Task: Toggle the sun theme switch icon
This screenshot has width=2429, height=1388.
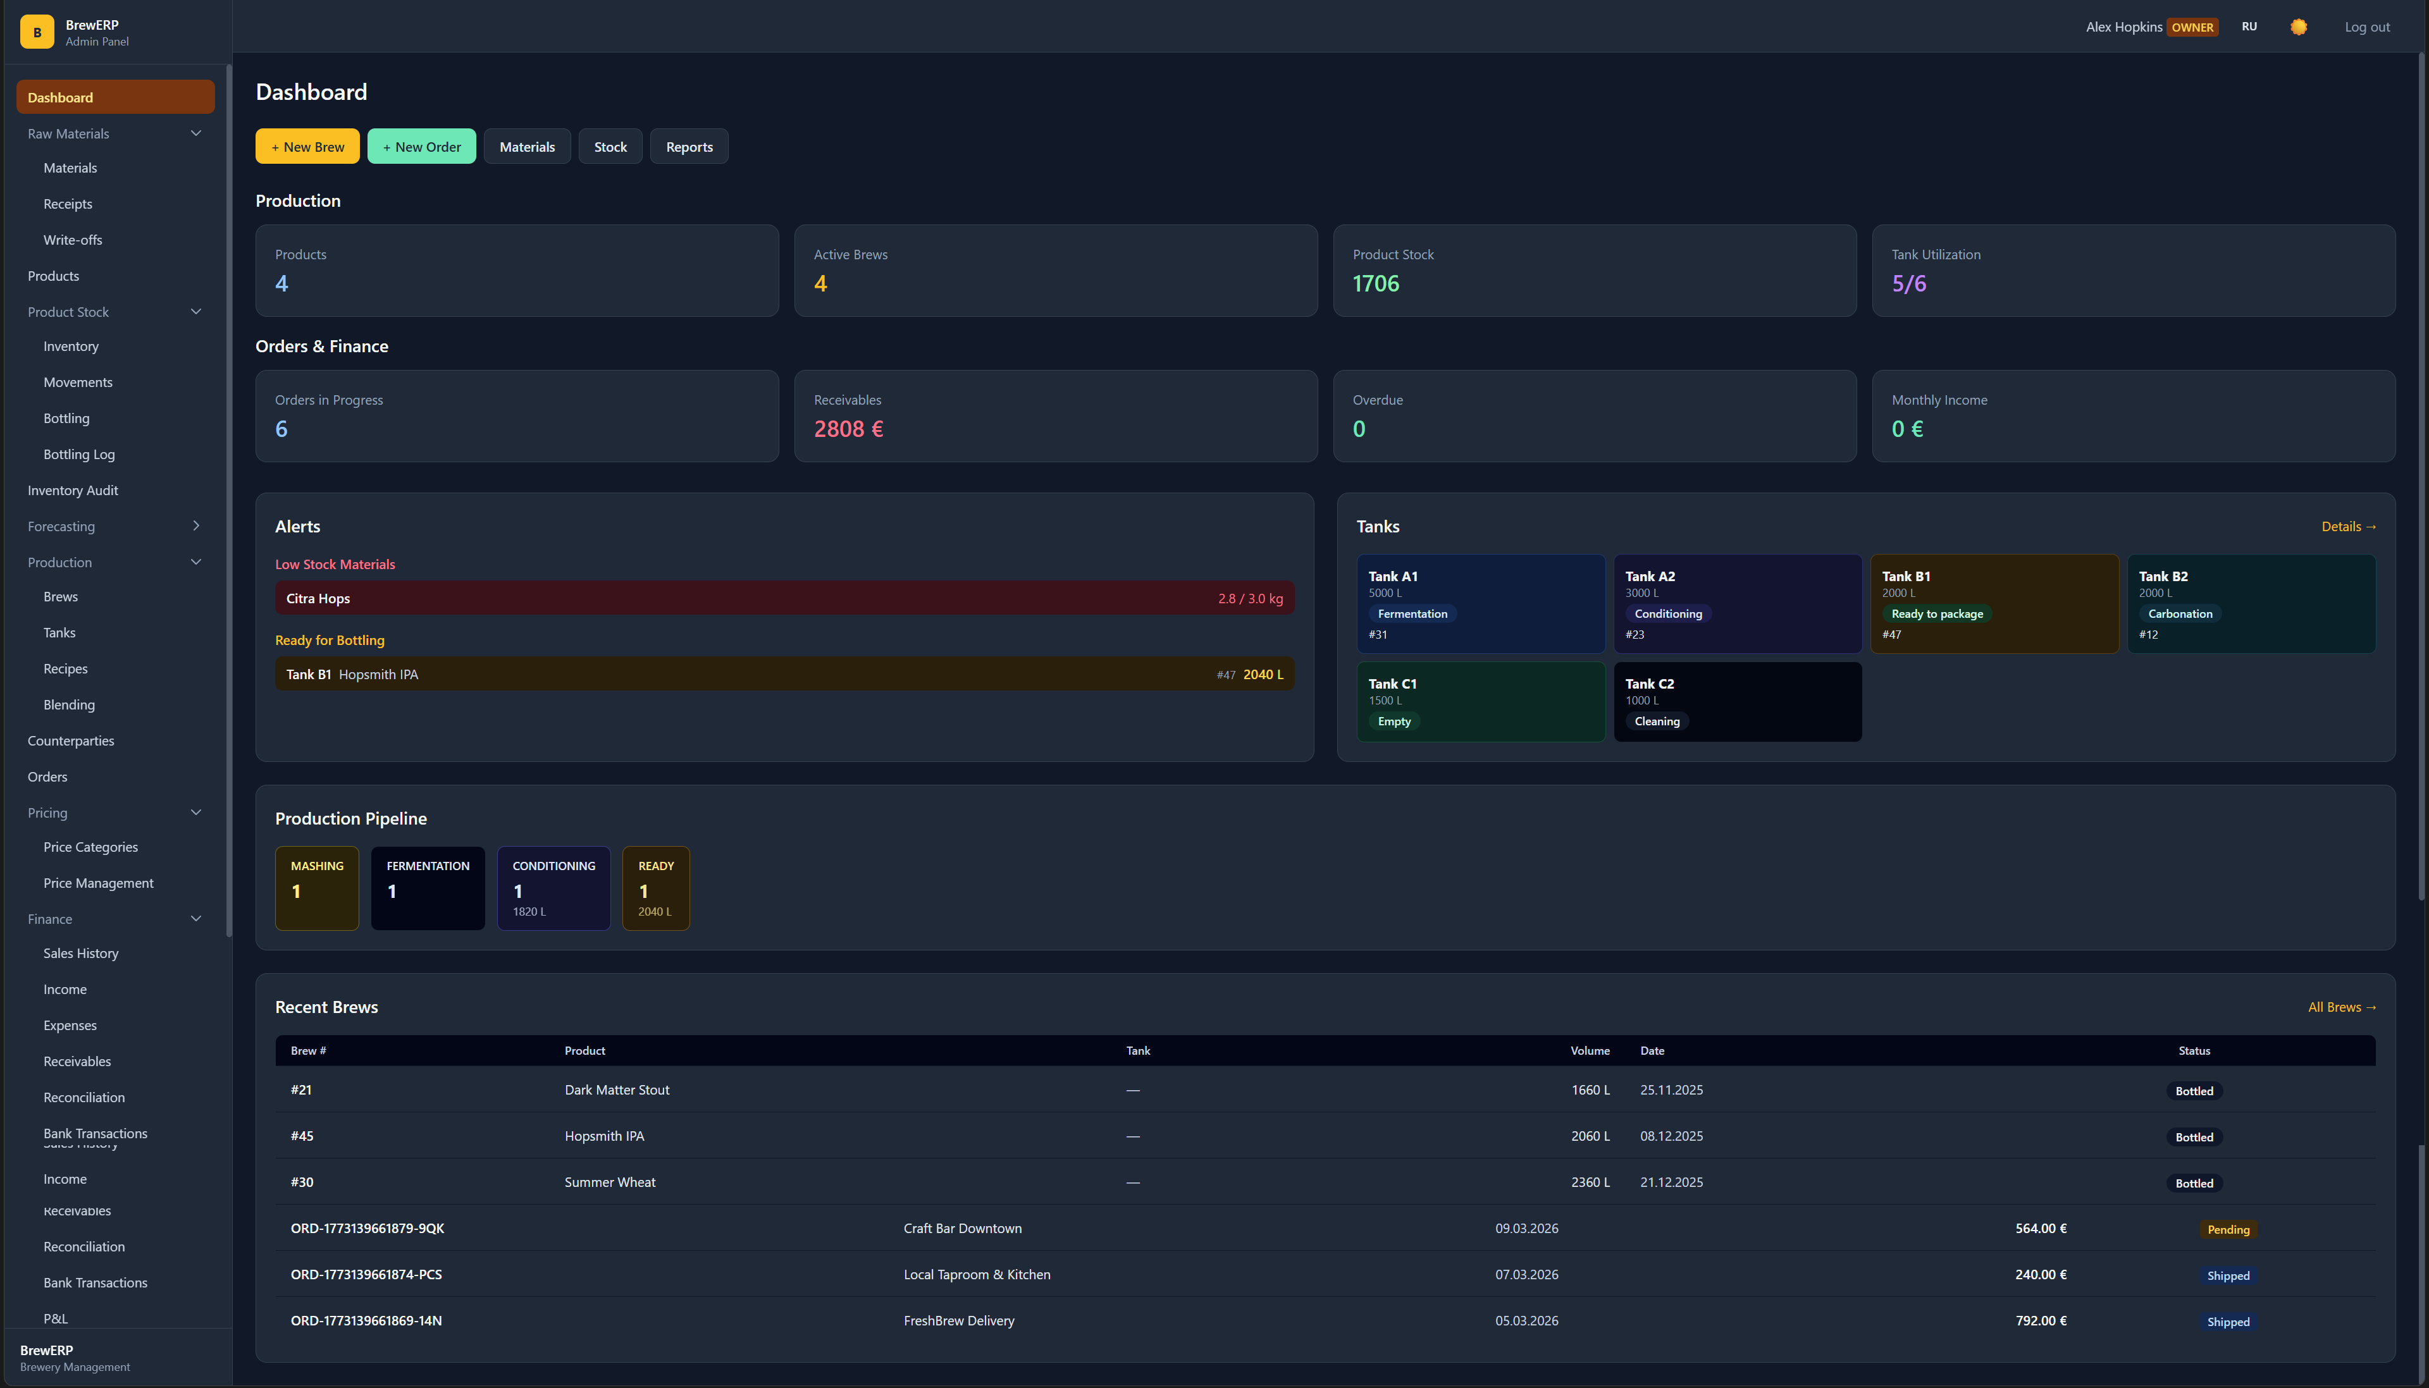Action: point(2299,27)
